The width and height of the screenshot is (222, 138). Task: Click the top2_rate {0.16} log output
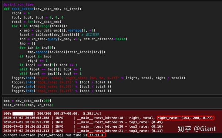pyautogui.click(x=146, y=127)
